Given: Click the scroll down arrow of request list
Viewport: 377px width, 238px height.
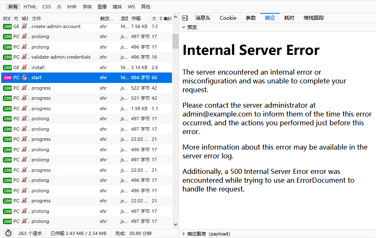Looking at the screenshot, I should [175, 225].
